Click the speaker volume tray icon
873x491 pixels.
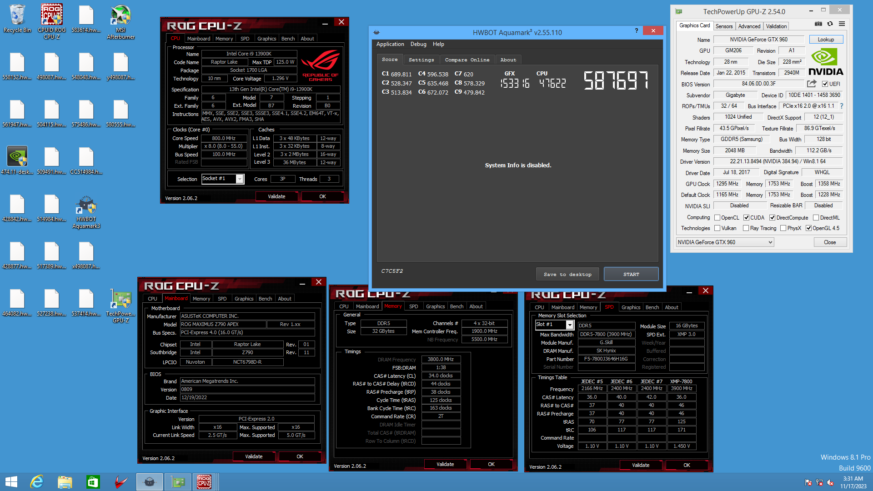(x=830, y=482)
